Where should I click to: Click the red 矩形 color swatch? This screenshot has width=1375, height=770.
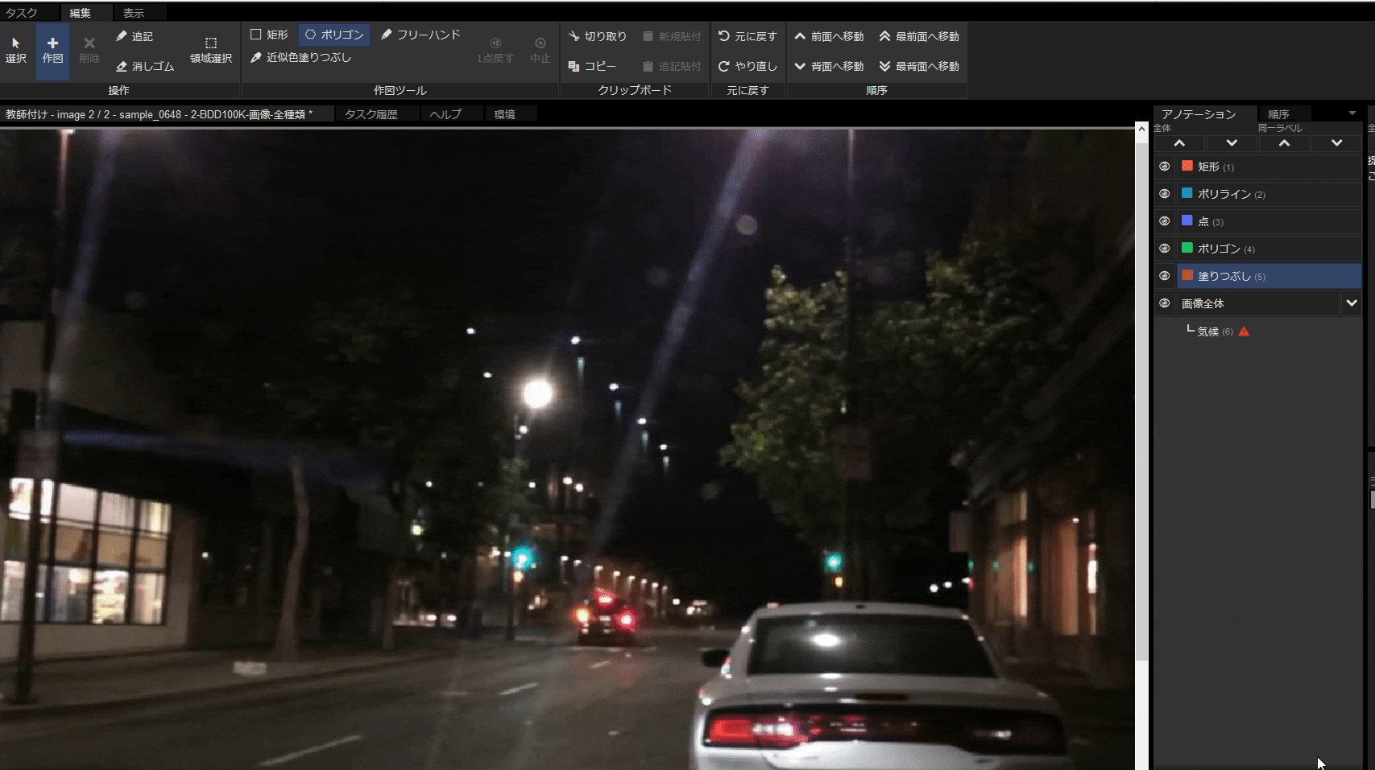pos(1187,166)
